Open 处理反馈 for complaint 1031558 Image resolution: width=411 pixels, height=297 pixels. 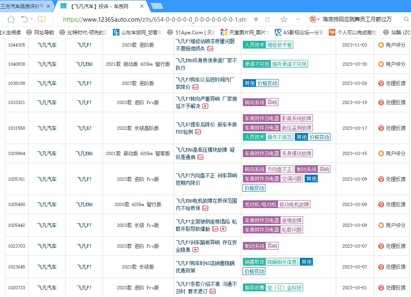click(x=392, y=128)
